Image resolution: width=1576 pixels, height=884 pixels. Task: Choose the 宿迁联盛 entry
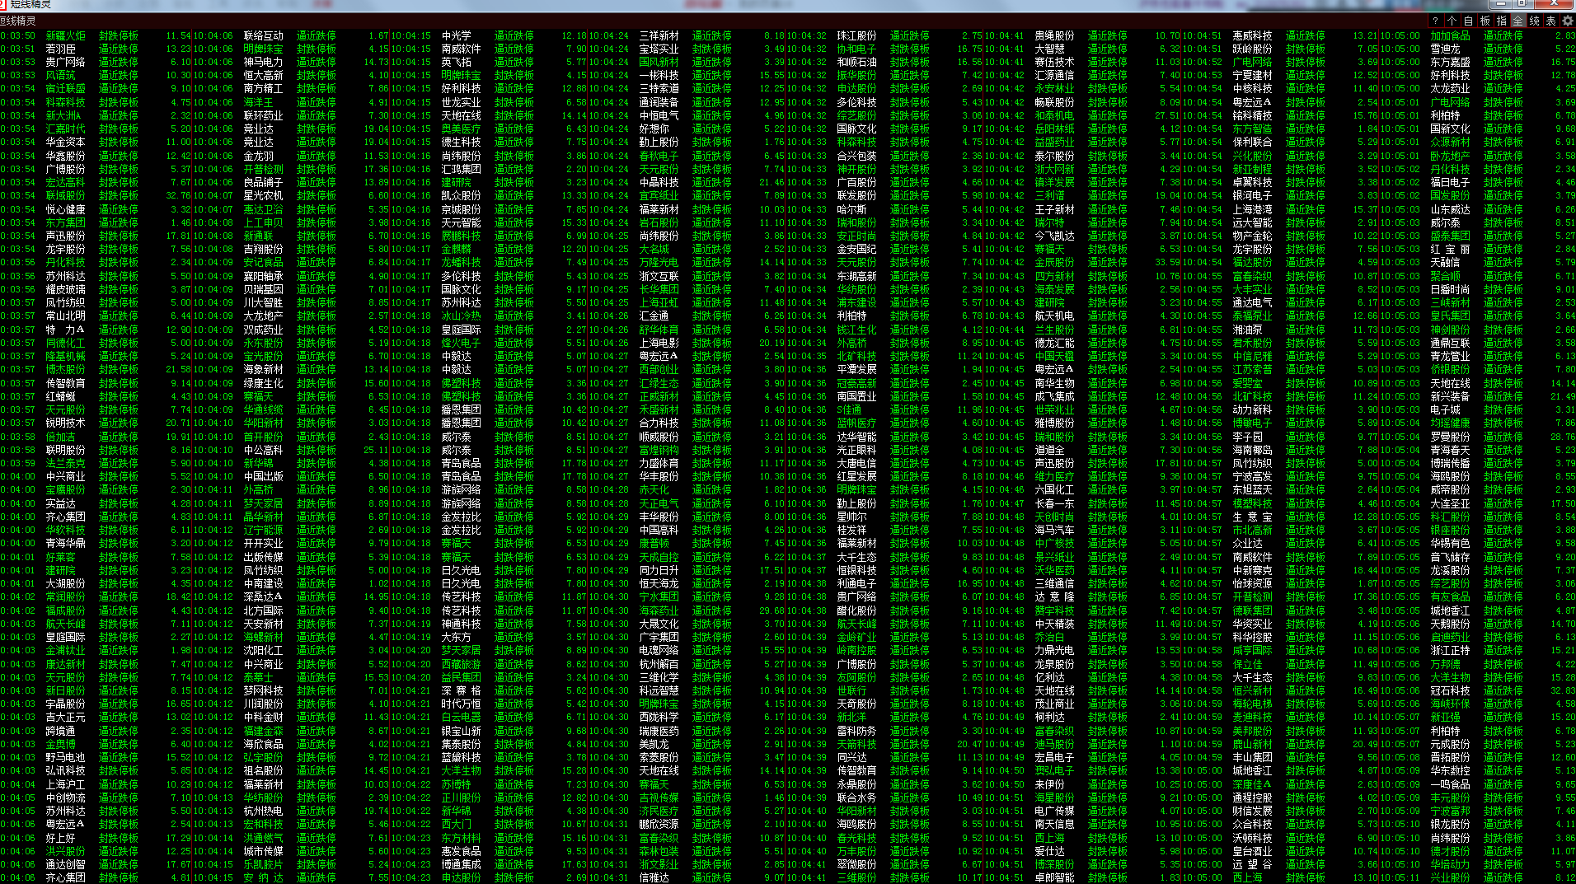(65, 89)
